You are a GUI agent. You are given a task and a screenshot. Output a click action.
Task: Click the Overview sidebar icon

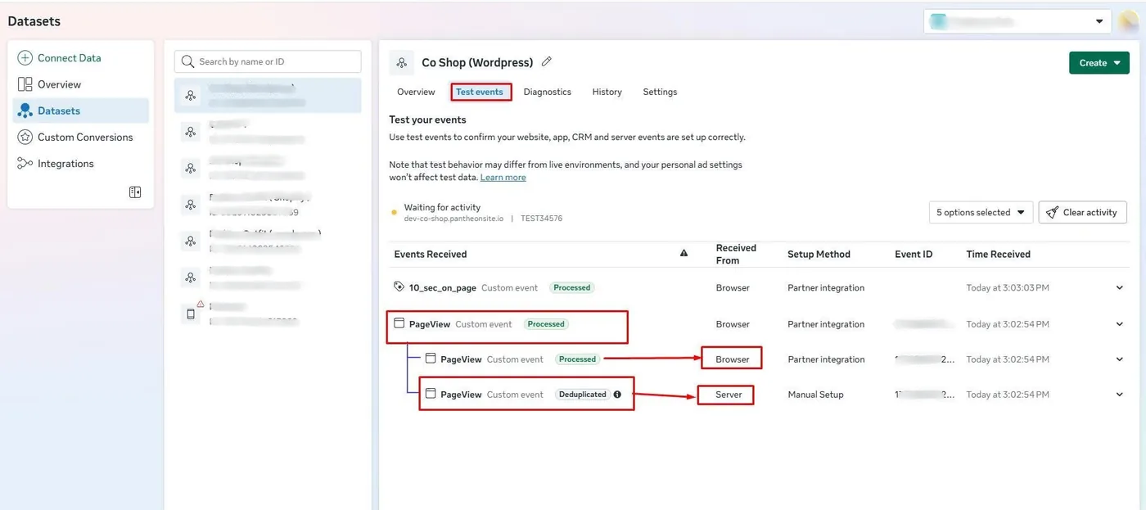(x=25, y=84)
